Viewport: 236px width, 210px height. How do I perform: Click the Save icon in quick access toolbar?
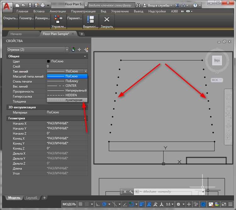(x=30, y=6)
